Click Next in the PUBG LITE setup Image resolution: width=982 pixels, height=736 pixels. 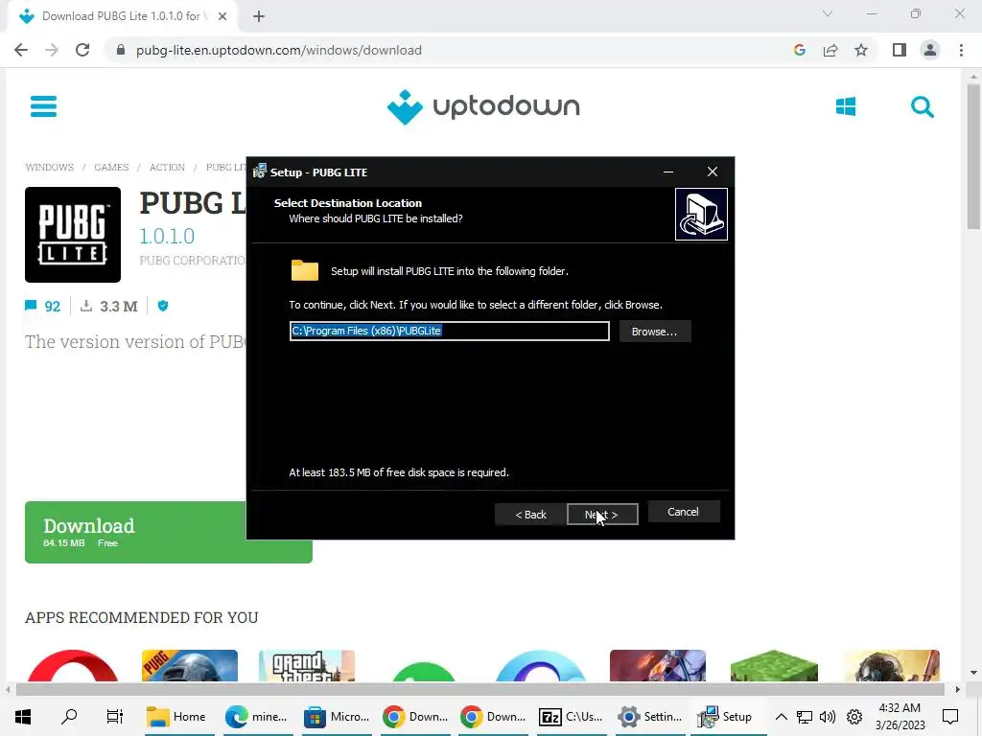coord(602,515)
